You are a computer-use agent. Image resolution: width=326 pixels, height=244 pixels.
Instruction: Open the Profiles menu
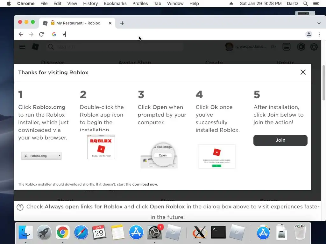[140, 3]
